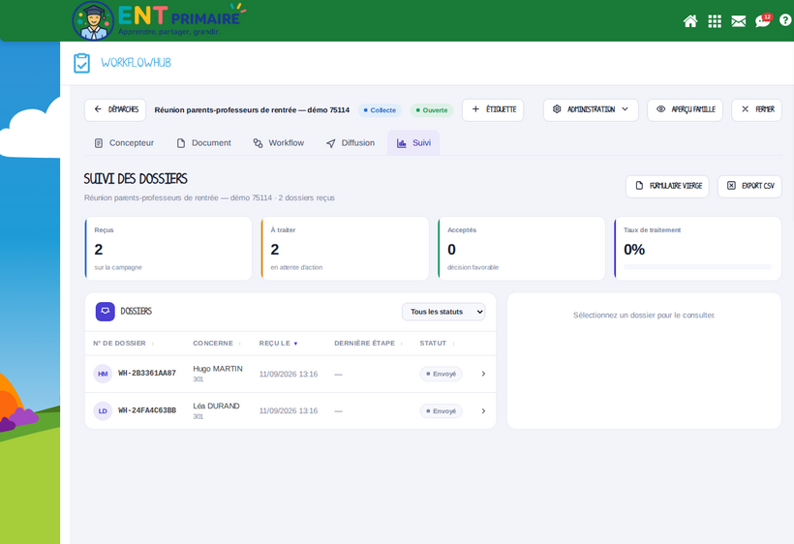794x544 pixels.
Task: Click the HM avatar for Hugo Martin
Action: 103,374
